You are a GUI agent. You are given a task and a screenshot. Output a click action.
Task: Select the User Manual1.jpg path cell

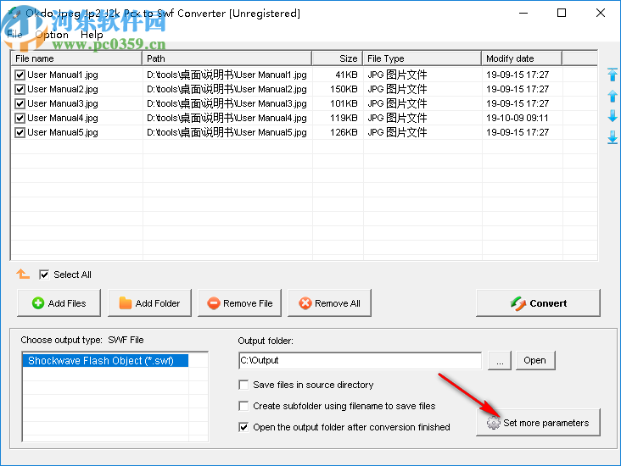tap(227, 75)
